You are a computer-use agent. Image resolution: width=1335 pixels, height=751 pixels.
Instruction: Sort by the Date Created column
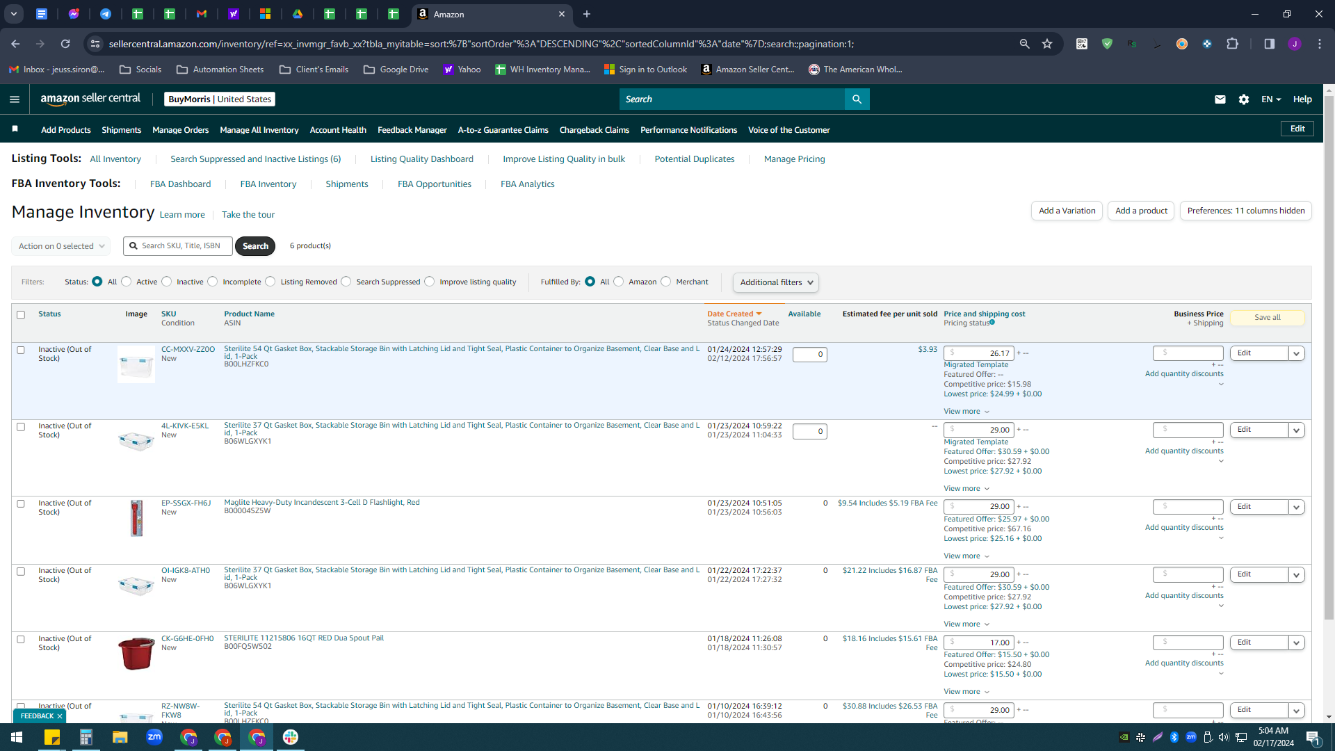(x=734, y=314)
